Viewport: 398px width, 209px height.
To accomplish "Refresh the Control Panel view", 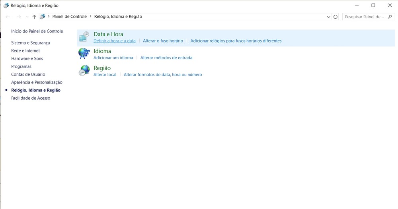I will pyautogui.click(x=335, y=17).
